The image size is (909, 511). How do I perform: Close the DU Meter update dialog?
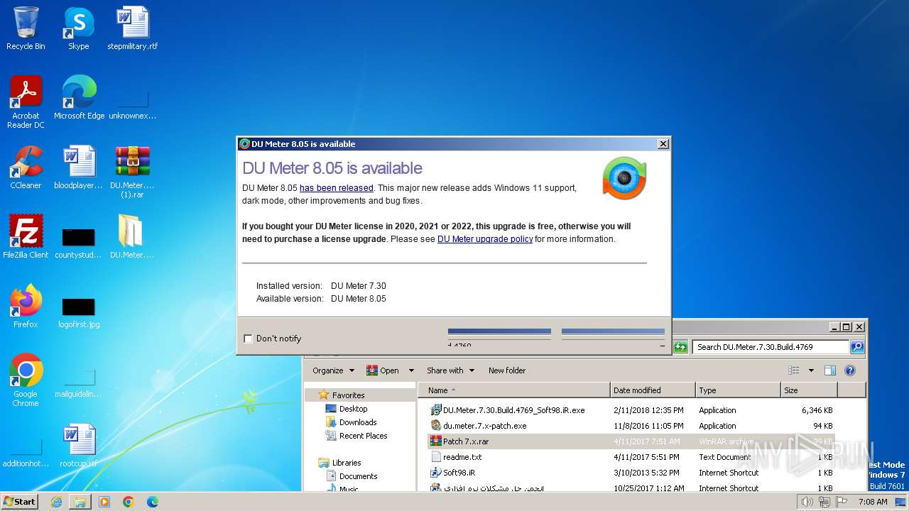click(x=663, y=144)
